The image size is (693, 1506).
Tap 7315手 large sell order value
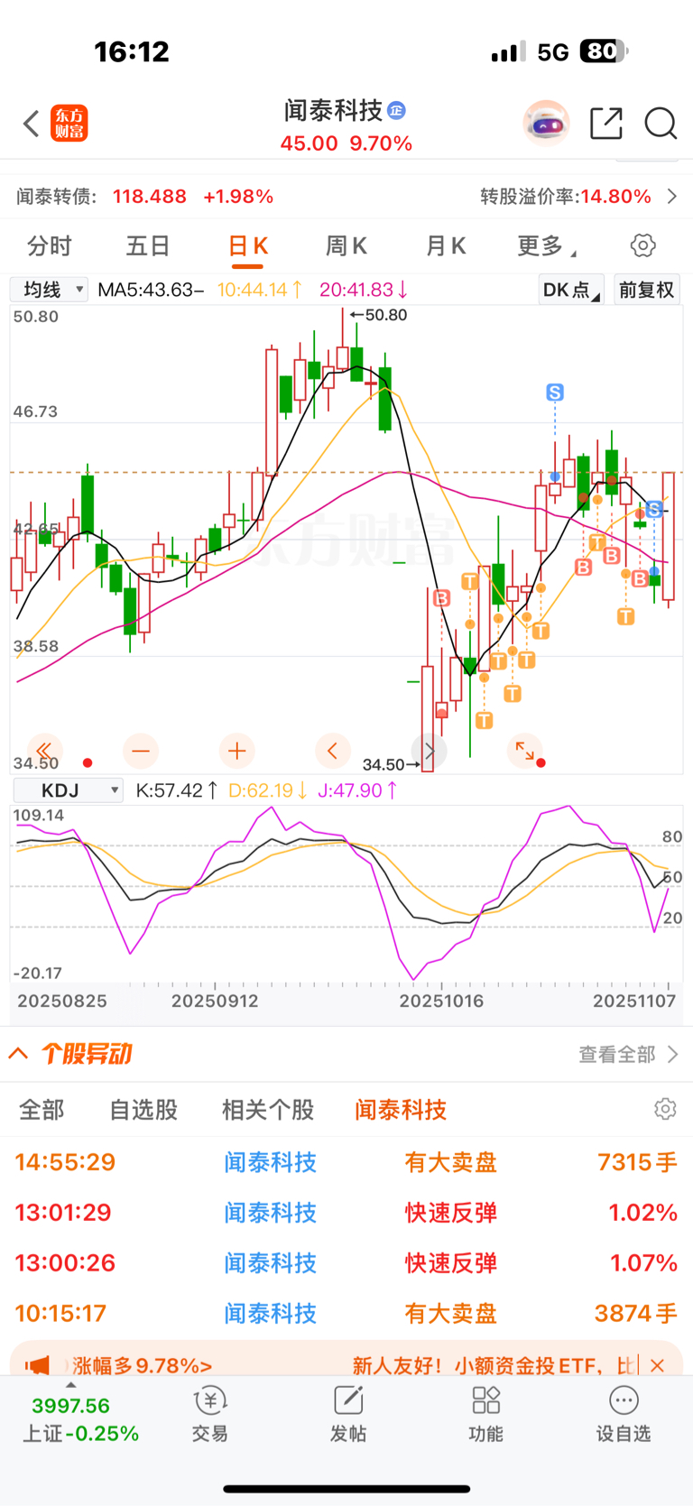[637, 1162]
